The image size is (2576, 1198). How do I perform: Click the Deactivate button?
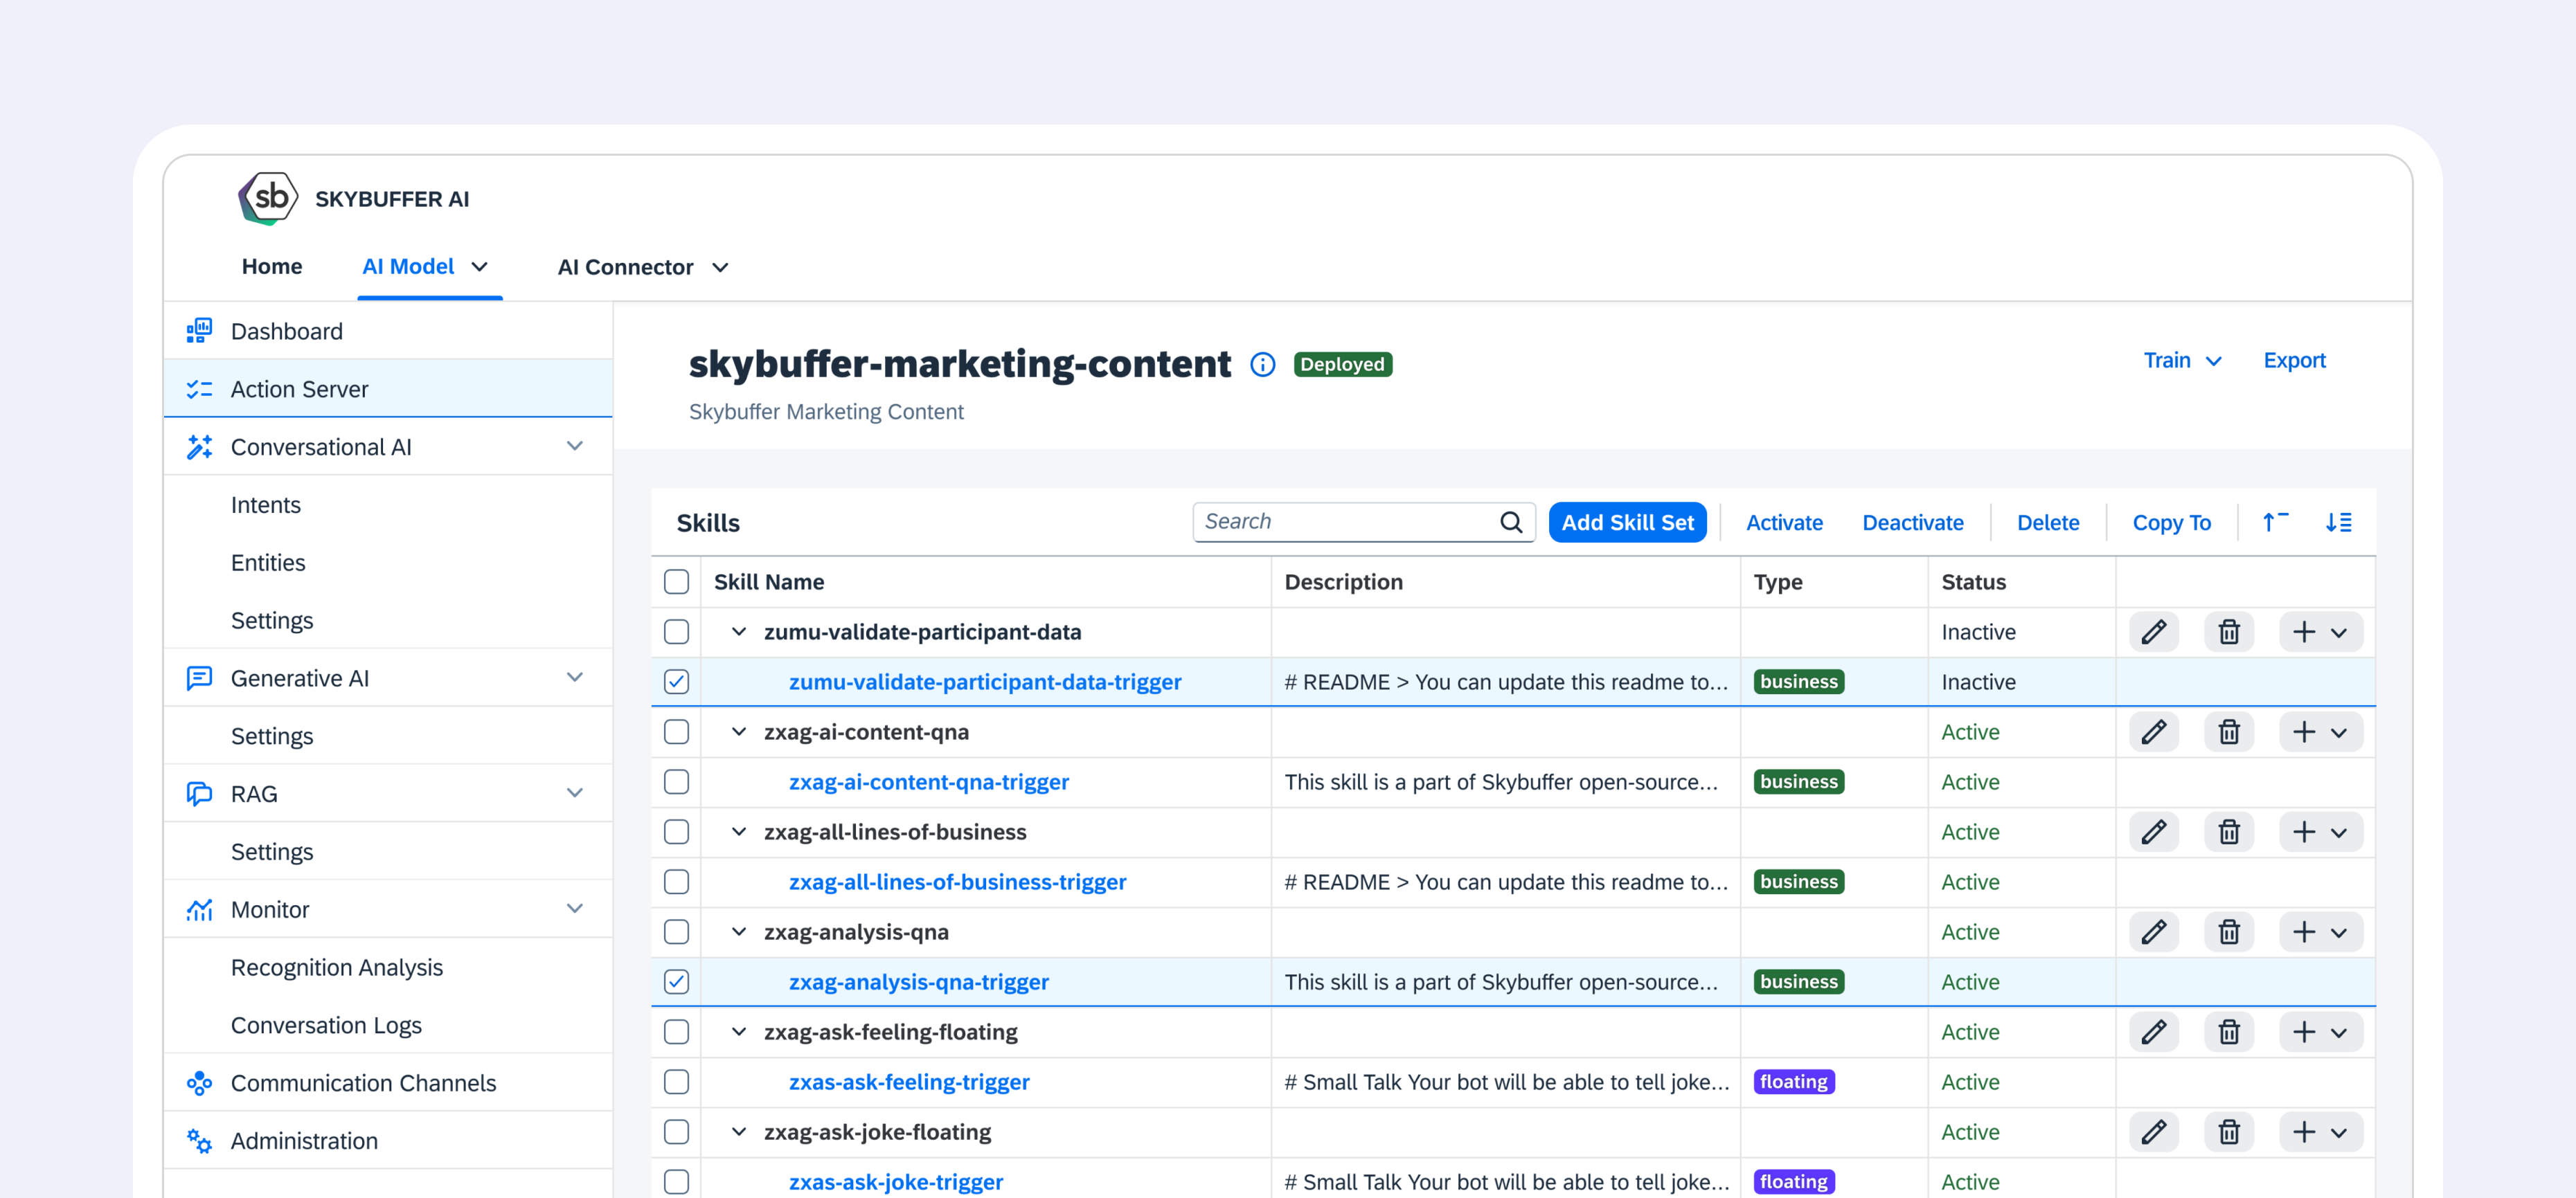[1912, 522]
